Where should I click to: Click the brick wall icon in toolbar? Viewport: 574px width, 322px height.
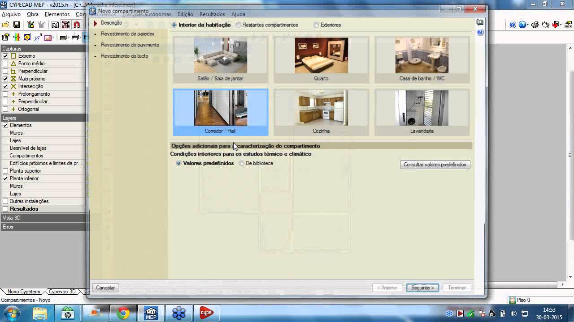[x=64, y=38]
